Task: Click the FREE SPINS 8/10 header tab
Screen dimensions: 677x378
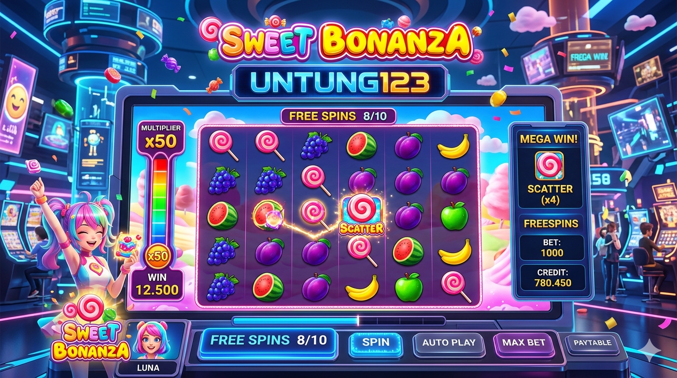Action: (338, 116)
